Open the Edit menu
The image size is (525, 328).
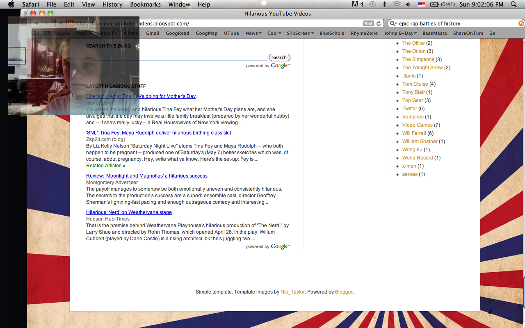coord(69,5)
